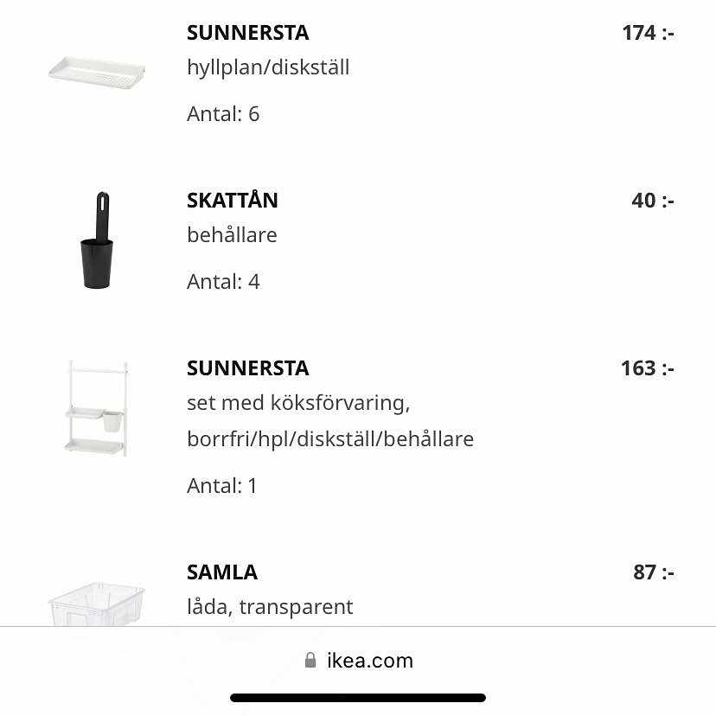This screenshot has height=716, width=716.
Task: Click the 163 :- price
Action: 647,368
